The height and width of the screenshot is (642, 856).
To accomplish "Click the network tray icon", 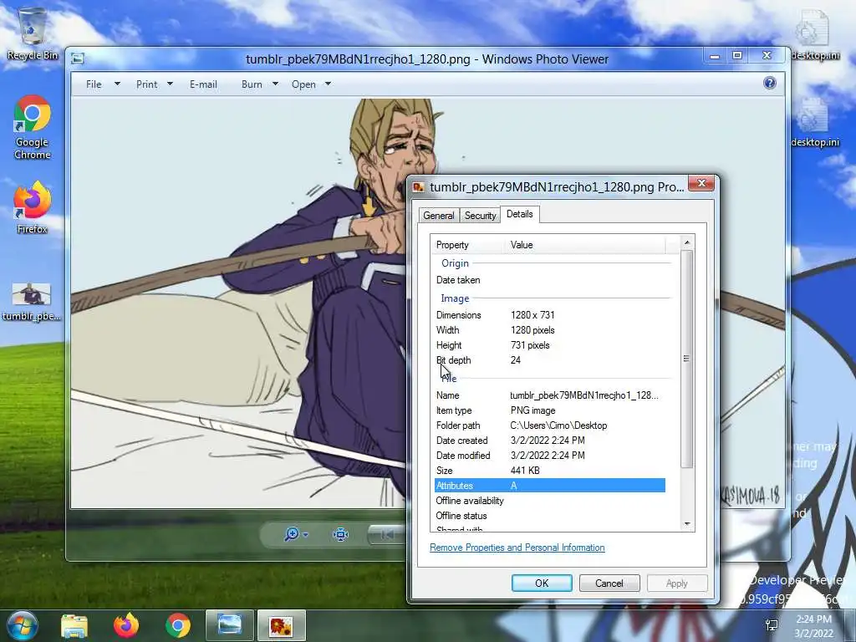I will (x=772, y=625).
